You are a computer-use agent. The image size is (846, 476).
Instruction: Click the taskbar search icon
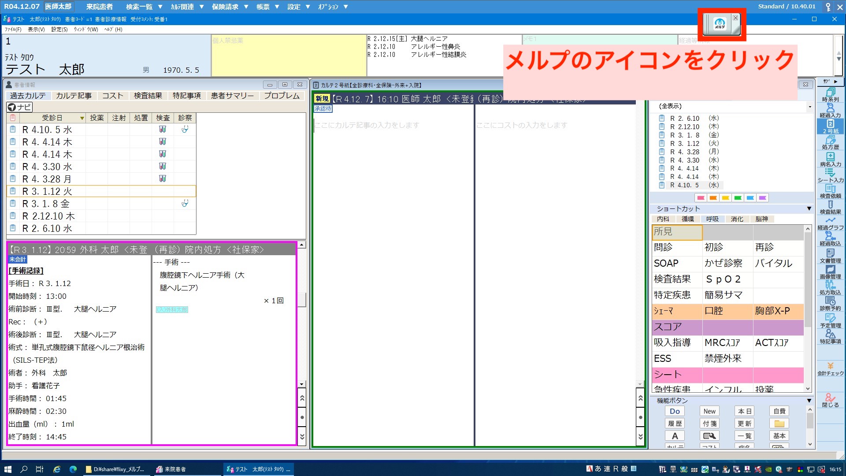pyautogui.click(x=24, y=469)
